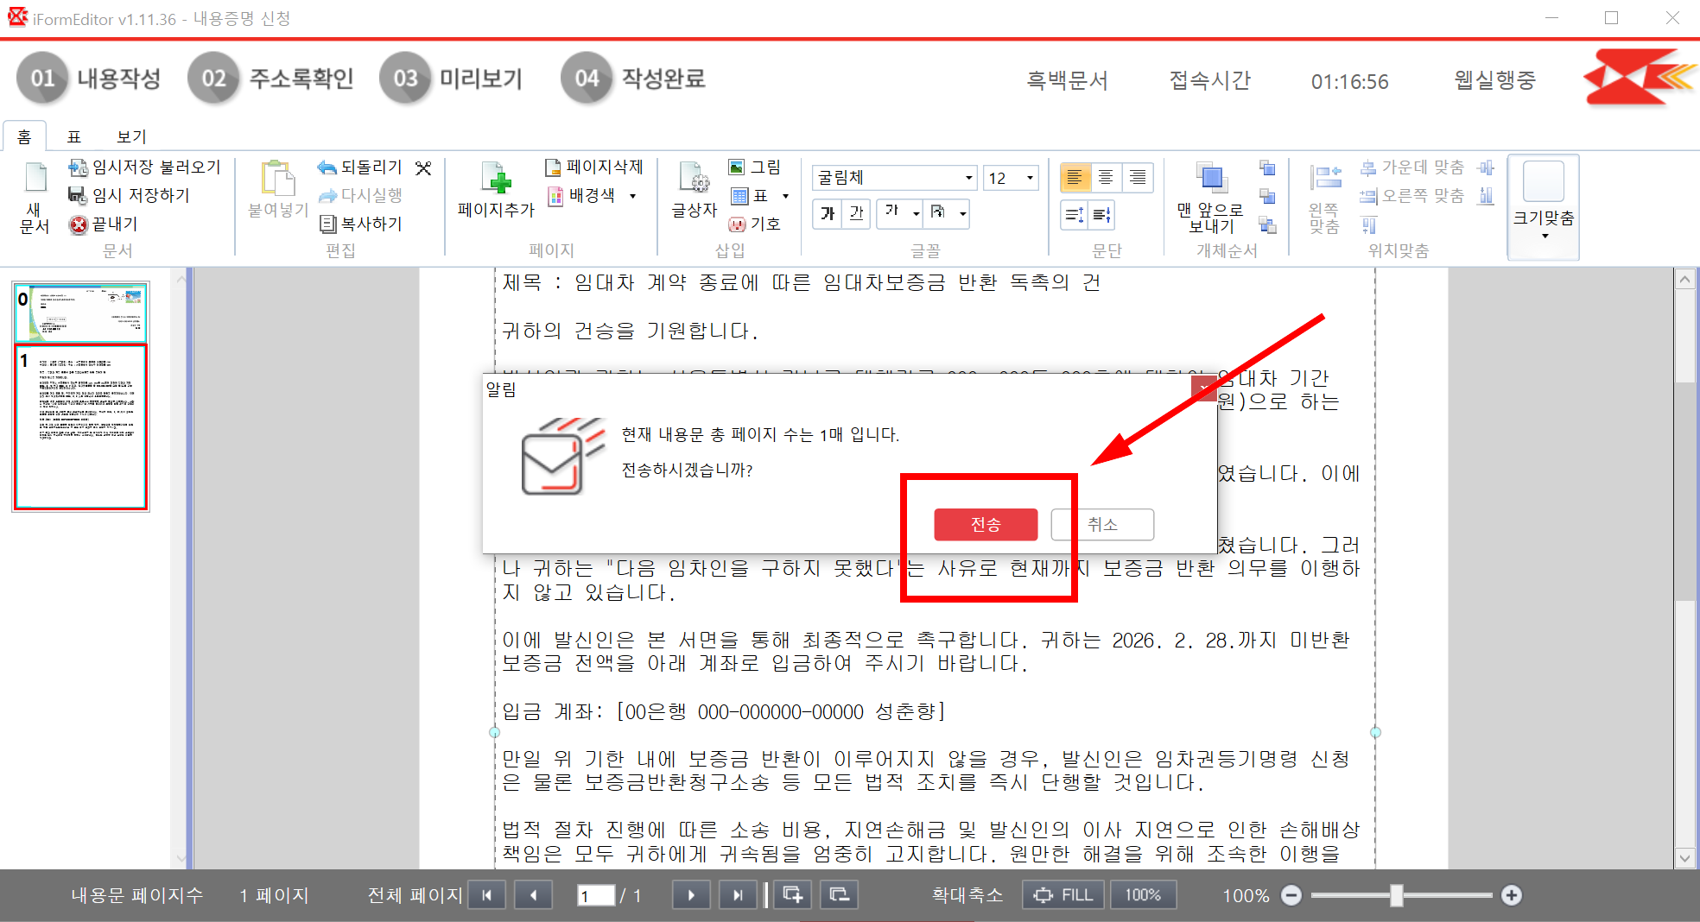Click 취소 to cancel sending
This screenshot has height=922, width=1700.
coord(1101,524)
